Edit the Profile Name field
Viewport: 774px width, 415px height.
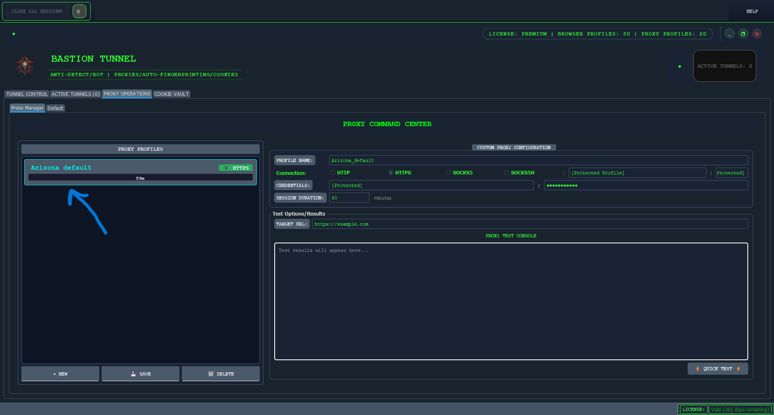point(538,160)
